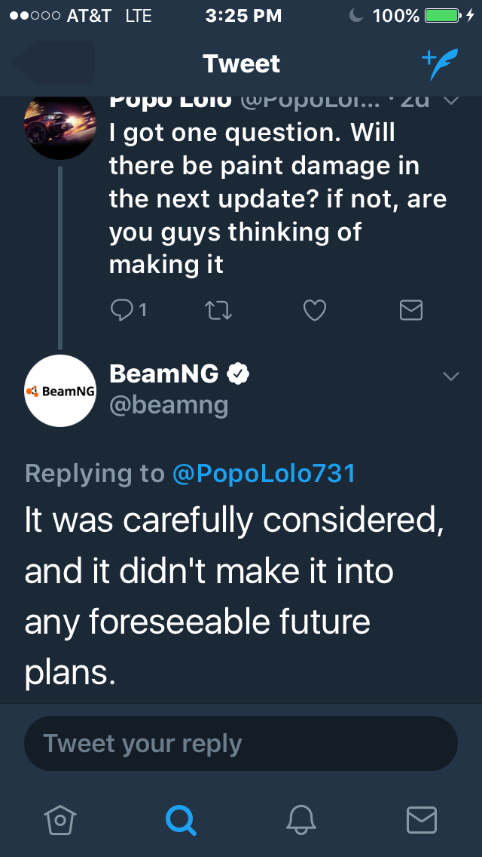This screenshot has width=482, height=857.
Task: Open the @beamng handle
Action: tap(169, 405)
